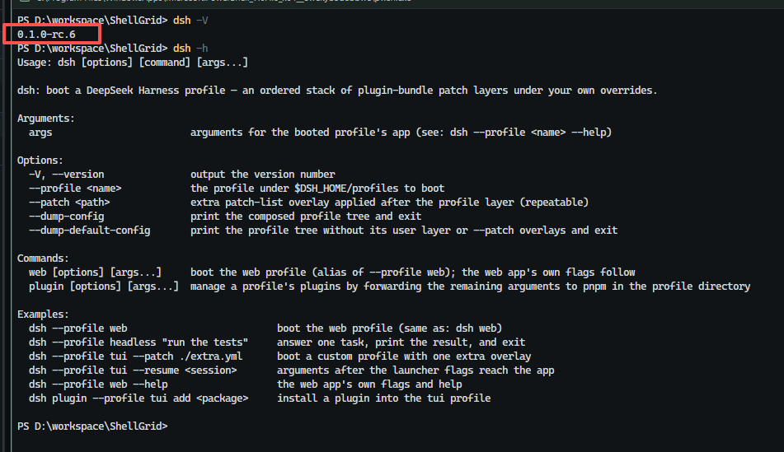Viewport: 784px width, 452px height.
Task: Click example 'dsh --profile tui --resume <session>'
Action: click(x=133, y=370)
